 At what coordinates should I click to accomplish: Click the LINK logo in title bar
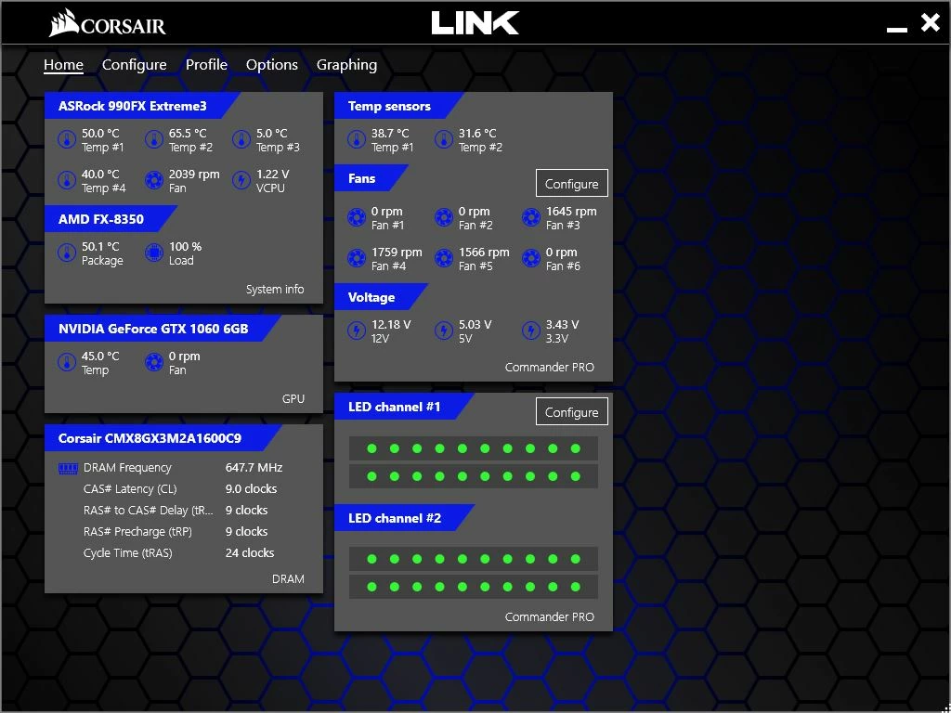pyautogui.click(x=475, y=23)
